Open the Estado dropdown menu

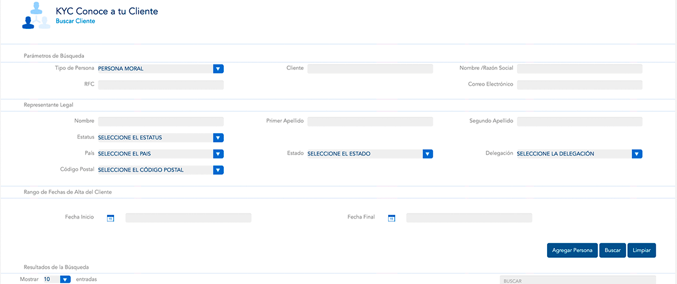[x=427, y=154]
